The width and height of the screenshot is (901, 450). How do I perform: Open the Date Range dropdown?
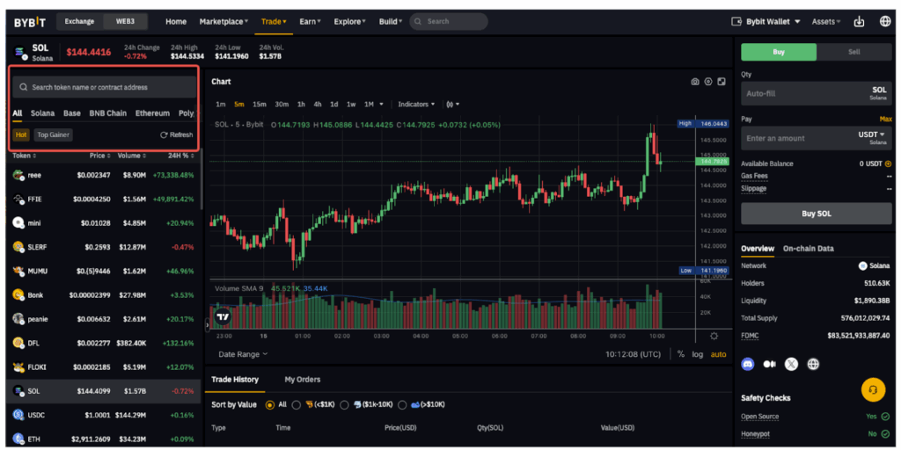[x=243, y=354]
